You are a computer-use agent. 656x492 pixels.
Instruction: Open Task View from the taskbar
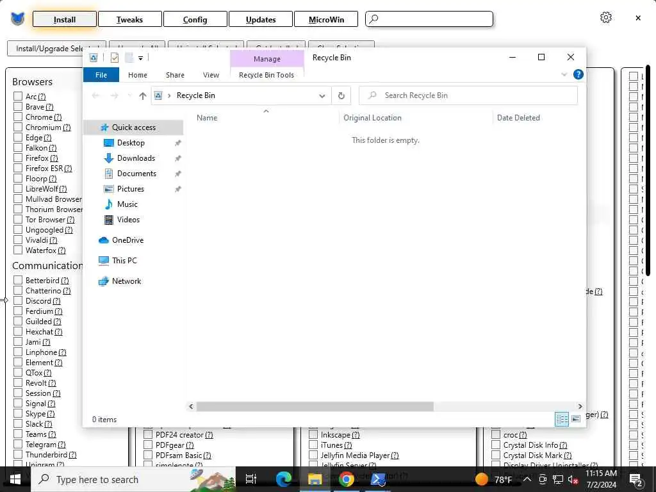click(x=250, y=479)
